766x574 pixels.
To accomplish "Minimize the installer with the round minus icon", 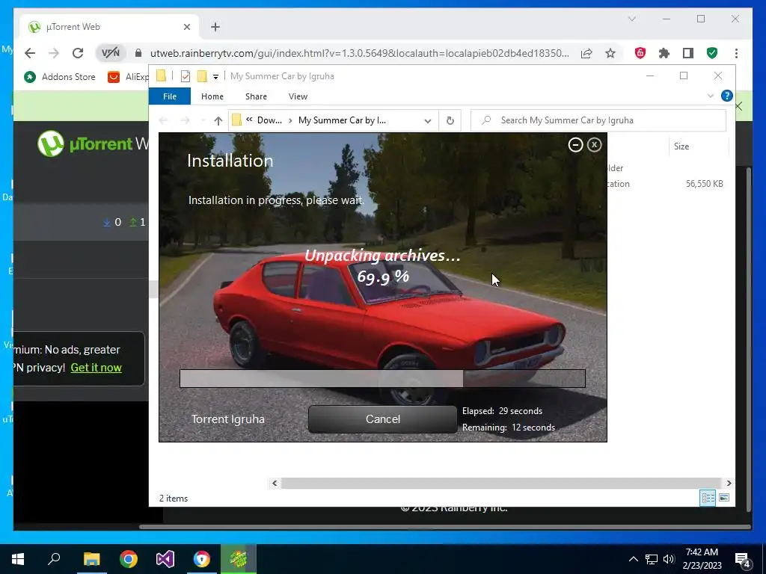I will point(575,144).
